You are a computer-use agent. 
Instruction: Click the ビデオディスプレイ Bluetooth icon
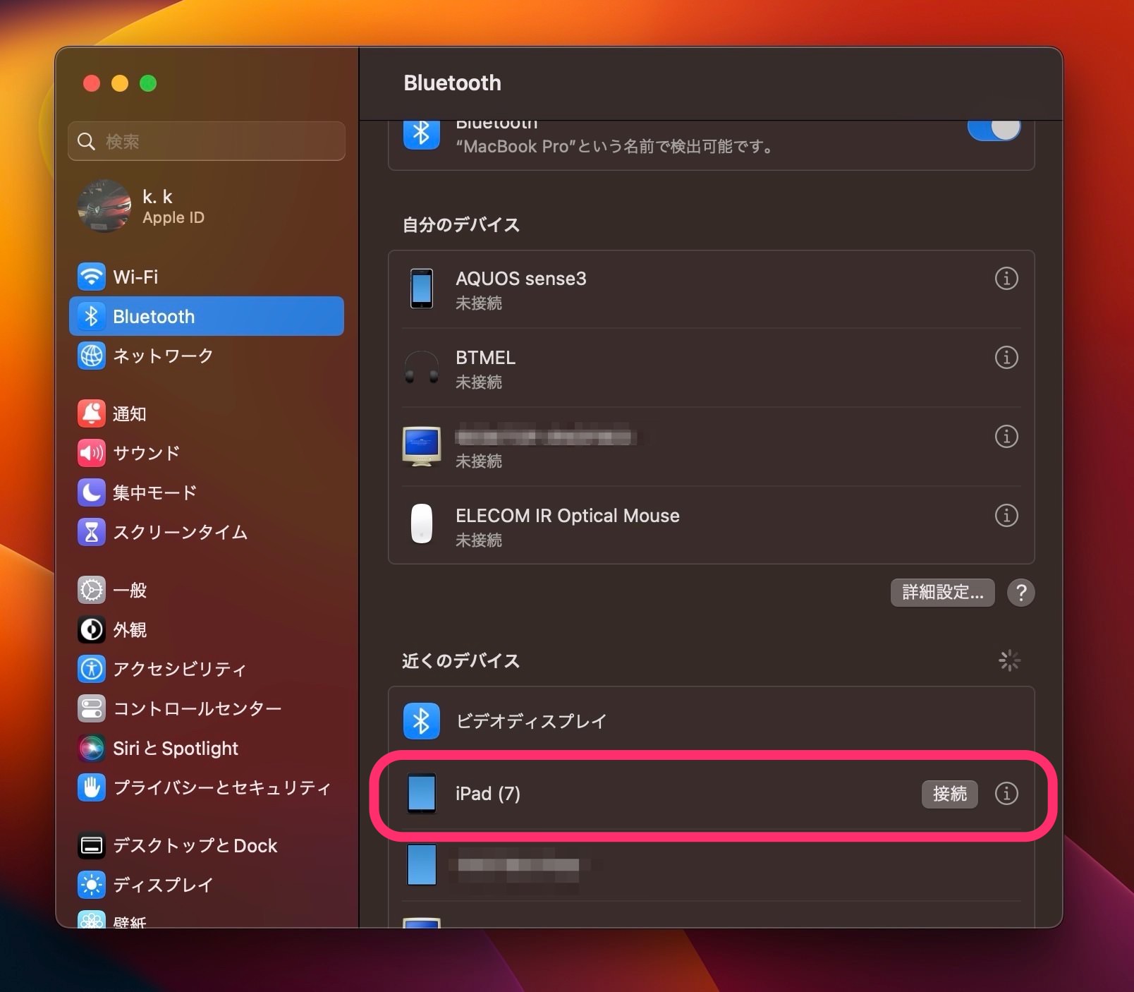click(422, 721)
